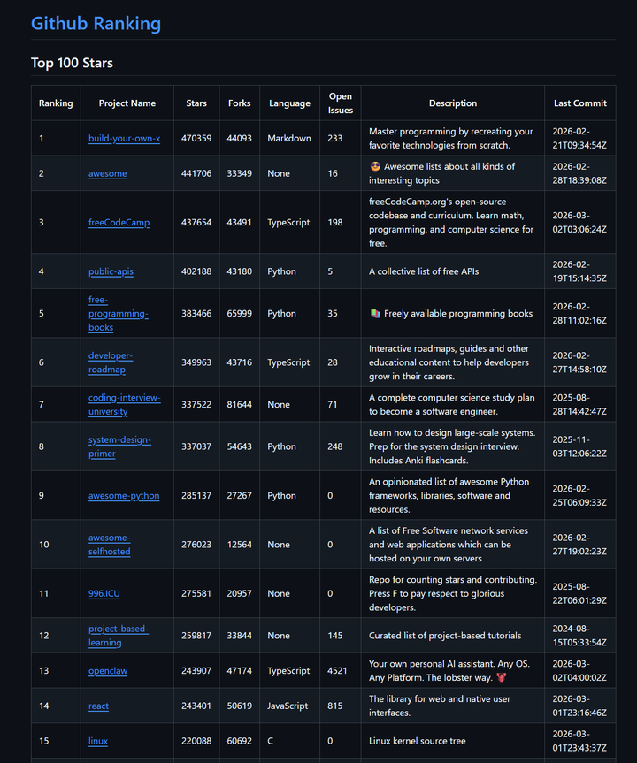Screen dimensions: 637x763
Task: Select last commit 2025-08-28T14:42:47Z
Action: click(579, 404)
